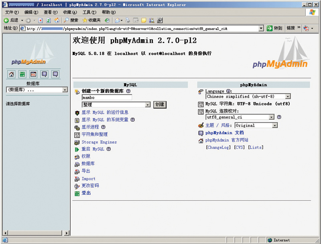The width and height of the screenshot is (321, 244).
Task: Click info icon next to Language label
Action: click(x=228, y=91)
